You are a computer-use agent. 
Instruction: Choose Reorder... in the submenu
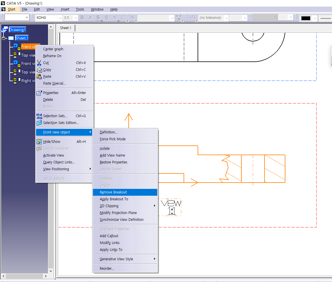pos(125,269)
